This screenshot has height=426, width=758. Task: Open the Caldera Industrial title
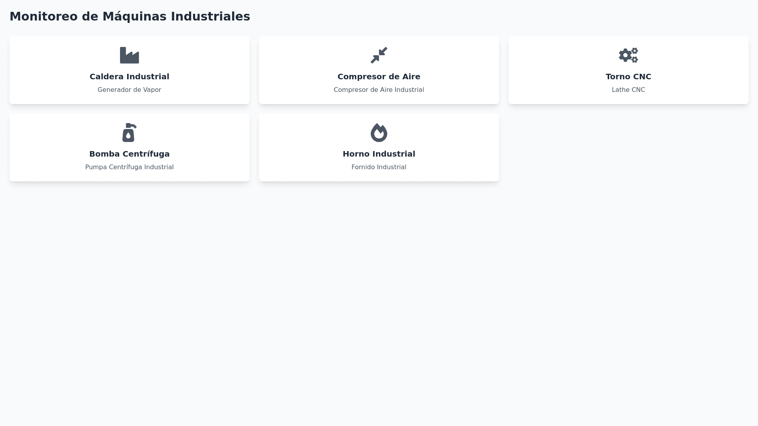pos(129,77)
